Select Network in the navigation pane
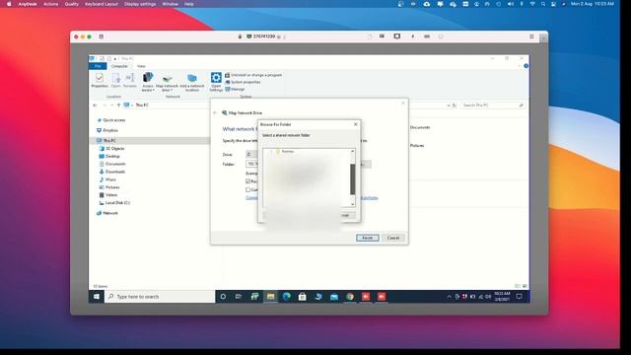The image size is (631, 355). click(x=107, y=213)
